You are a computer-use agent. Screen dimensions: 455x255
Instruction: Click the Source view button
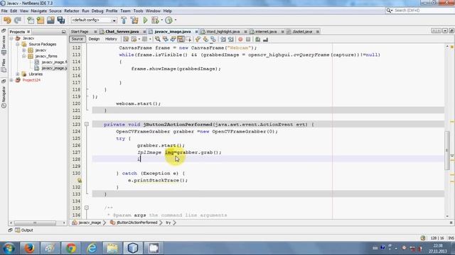pos(77,39)
